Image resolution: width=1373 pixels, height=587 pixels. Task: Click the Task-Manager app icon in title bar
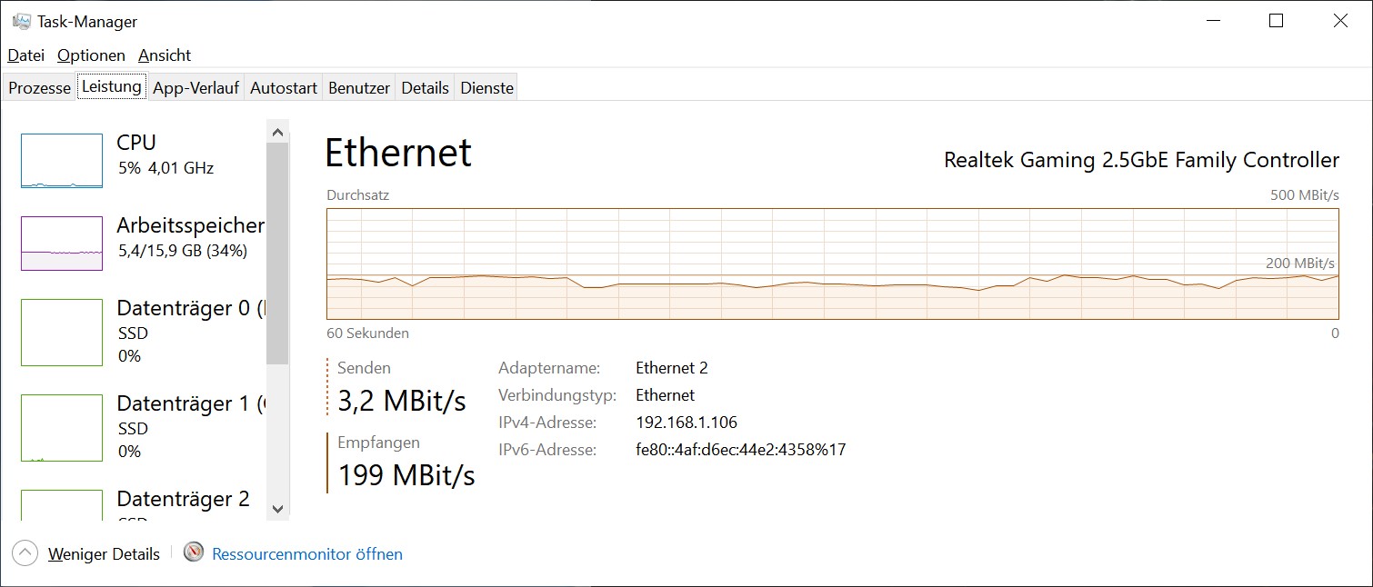(22, 21)
